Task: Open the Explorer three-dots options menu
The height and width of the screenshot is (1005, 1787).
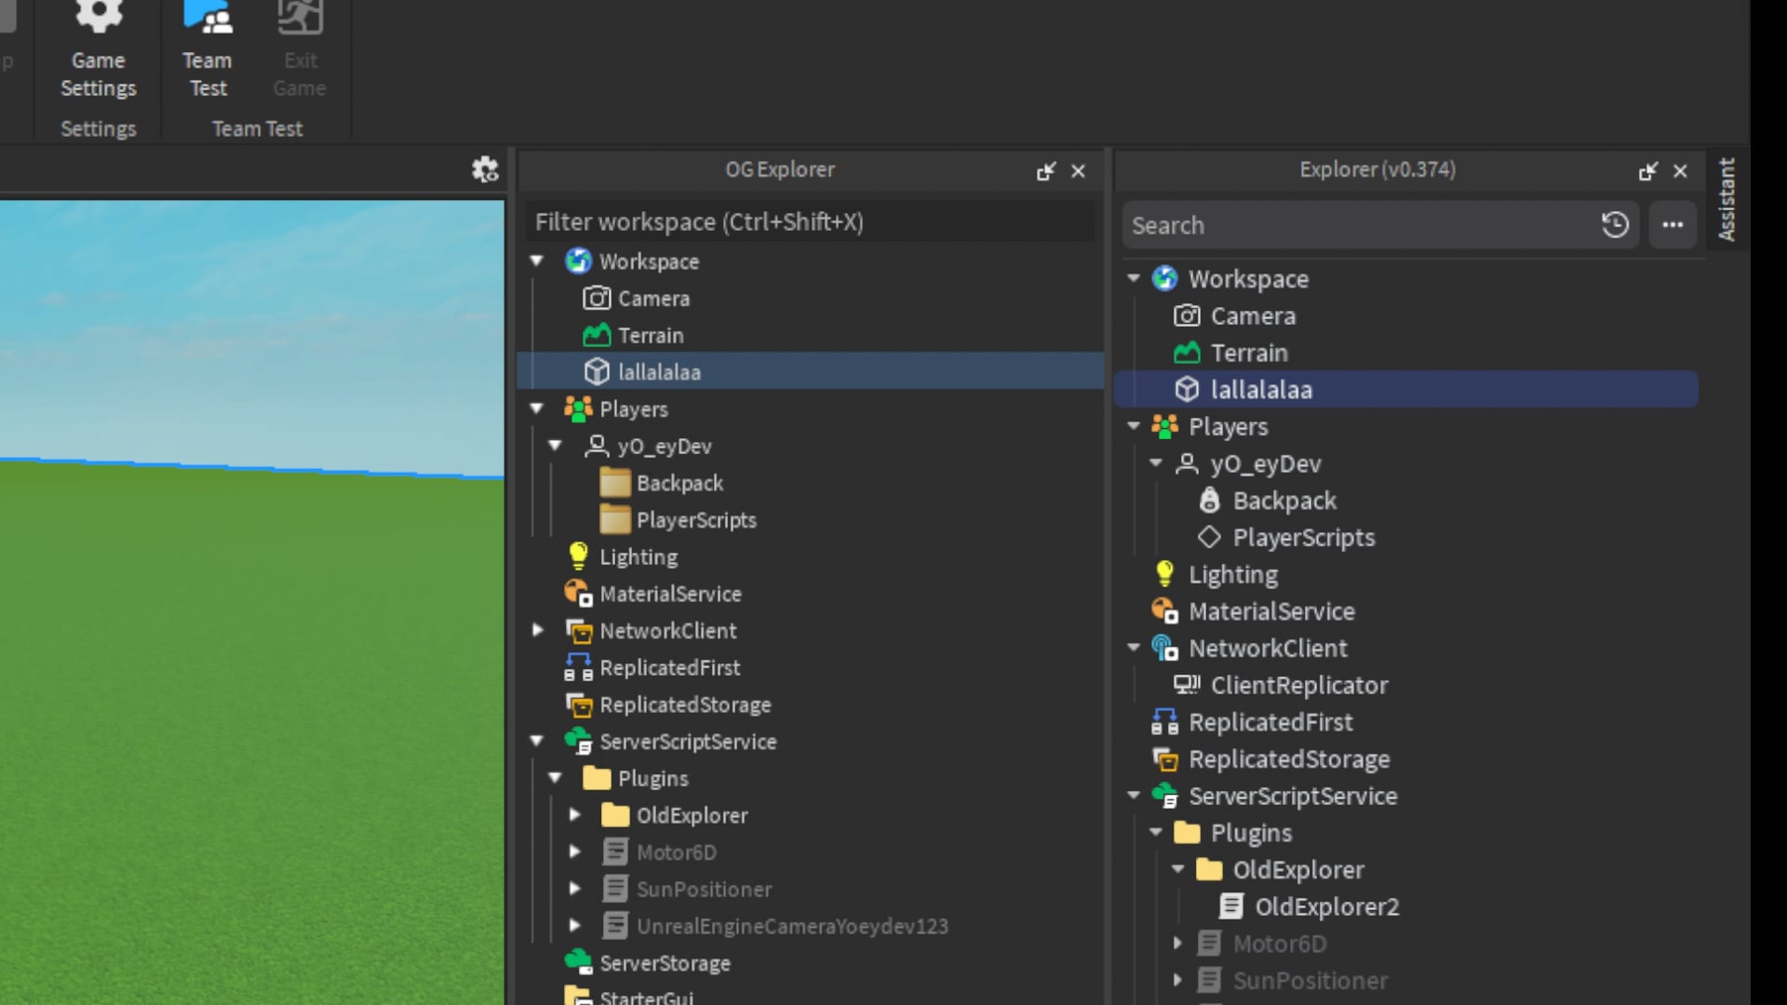Action: [x=1673, y=225]
